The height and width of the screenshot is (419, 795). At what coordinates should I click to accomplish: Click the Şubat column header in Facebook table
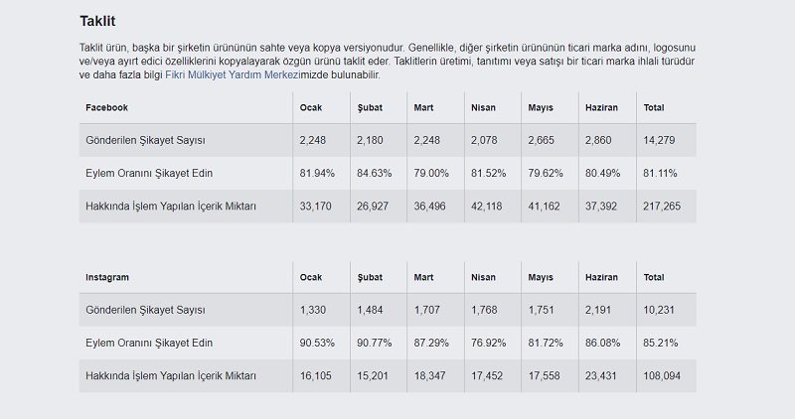(x=370, y=107)
